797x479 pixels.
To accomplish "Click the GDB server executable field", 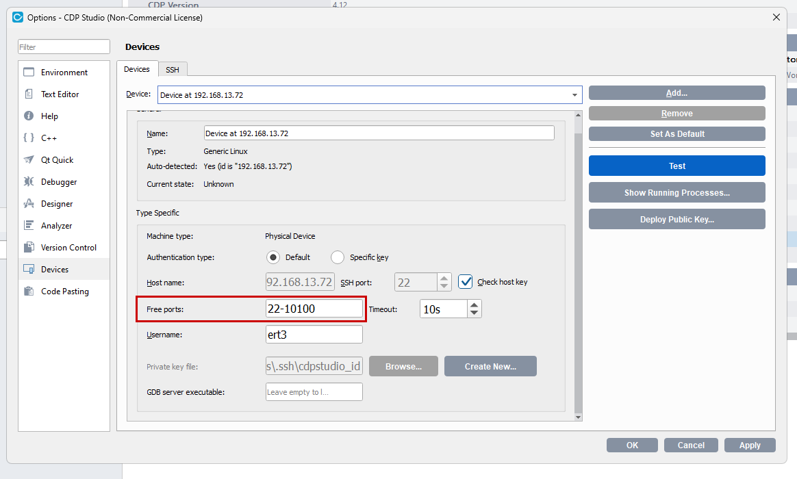I will [x=314, y=392].
